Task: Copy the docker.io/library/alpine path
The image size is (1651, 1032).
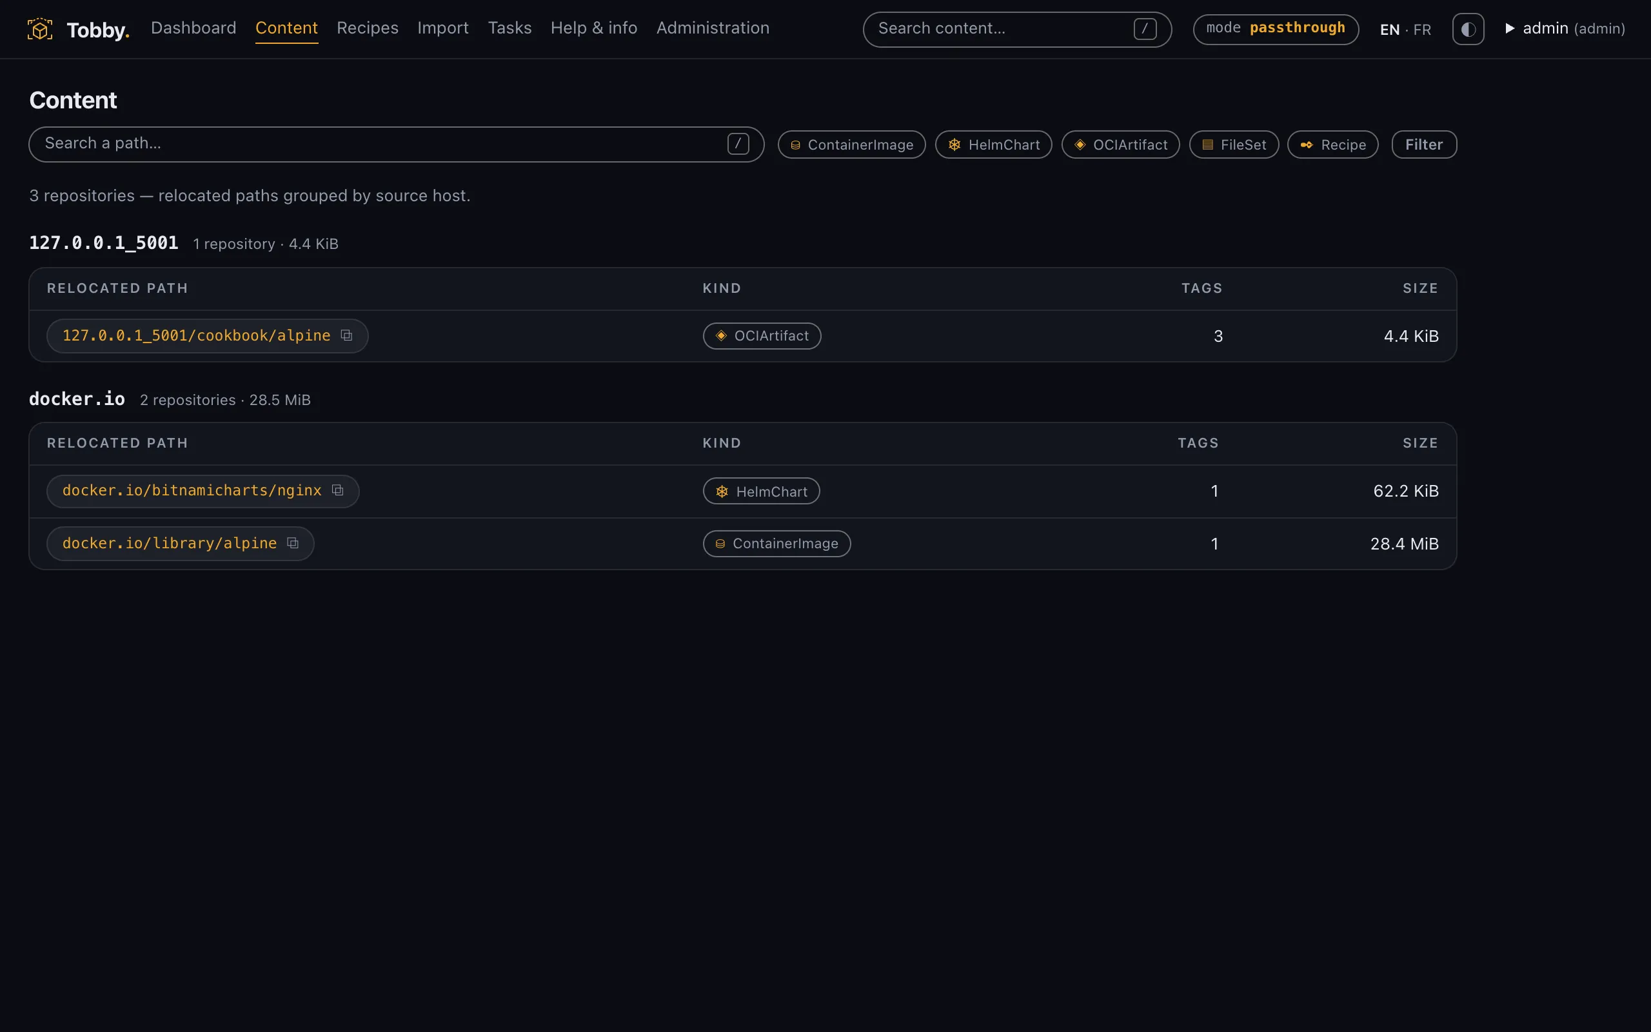Action: tap(293, 542)
